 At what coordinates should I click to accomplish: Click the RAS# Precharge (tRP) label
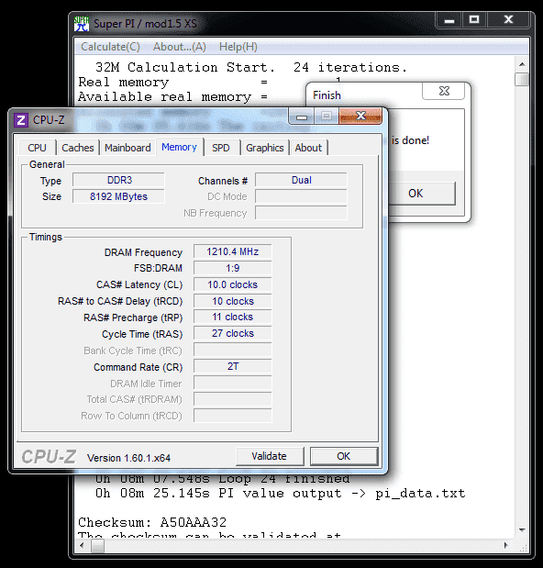pos(133,317)
